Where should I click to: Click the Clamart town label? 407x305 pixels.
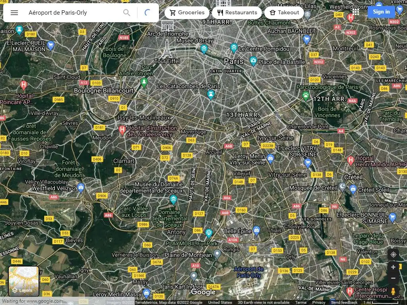[x=124, y=161]
